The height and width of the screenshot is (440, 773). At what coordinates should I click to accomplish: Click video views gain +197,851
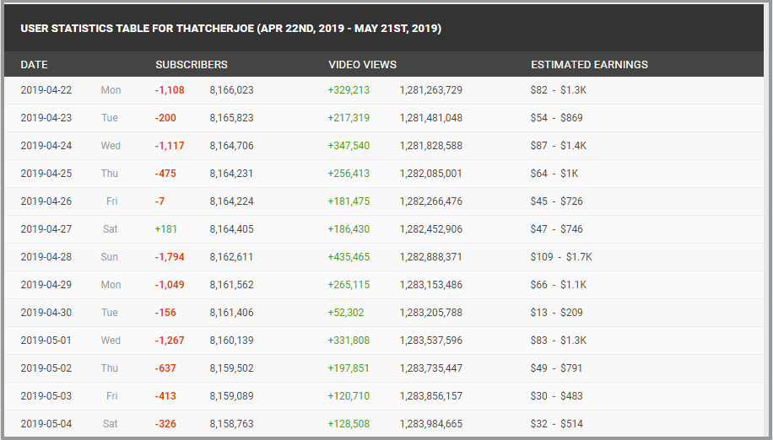pos(349,368)
